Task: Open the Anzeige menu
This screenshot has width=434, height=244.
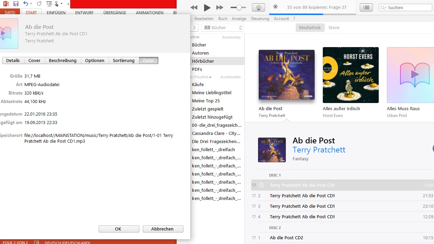Action: 239,19
